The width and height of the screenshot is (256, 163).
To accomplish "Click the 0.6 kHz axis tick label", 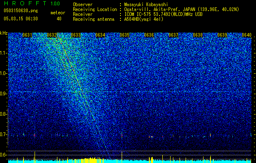I will (x=3, y=155).
